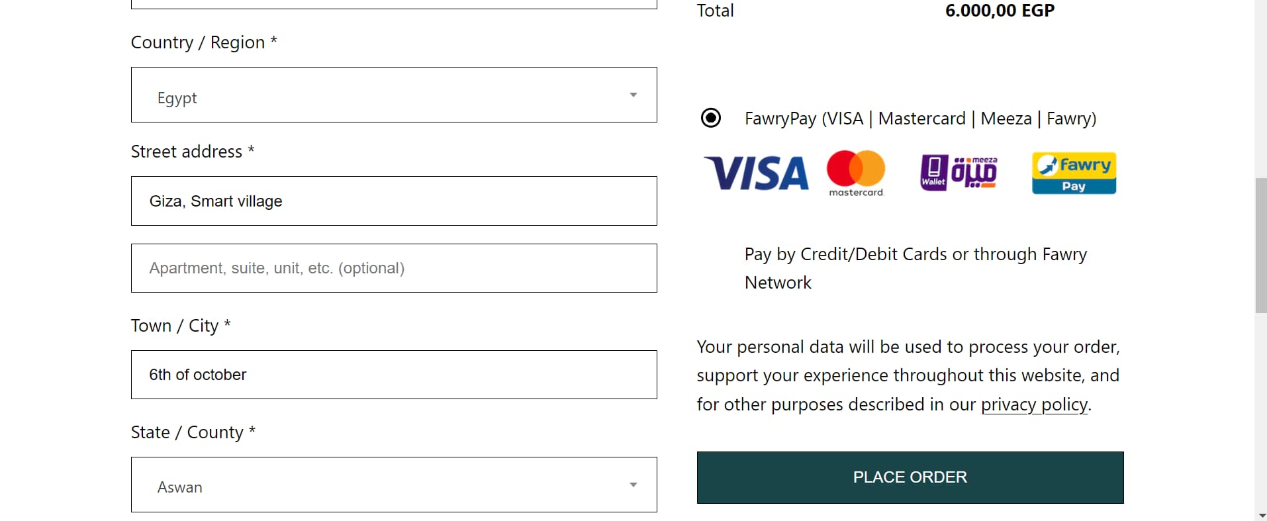Screen dimensions: 1267x521
Task: Click the Fawry Pay logo
Action: point(1074,173)
